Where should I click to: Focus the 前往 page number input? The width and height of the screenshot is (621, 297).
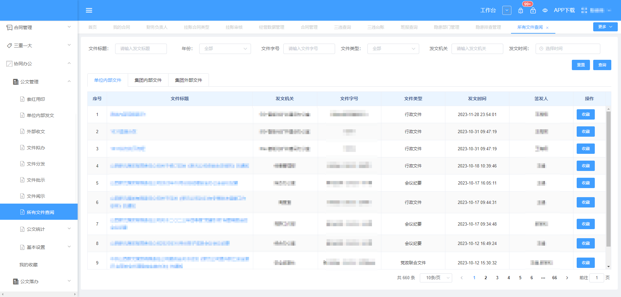597,278
